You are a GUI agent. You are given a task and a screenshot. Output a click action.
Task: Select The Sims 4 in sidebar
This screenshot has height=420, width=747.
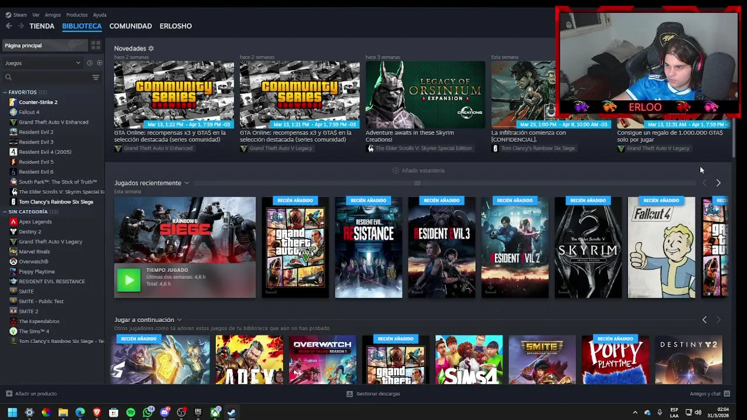pos(34,331)
